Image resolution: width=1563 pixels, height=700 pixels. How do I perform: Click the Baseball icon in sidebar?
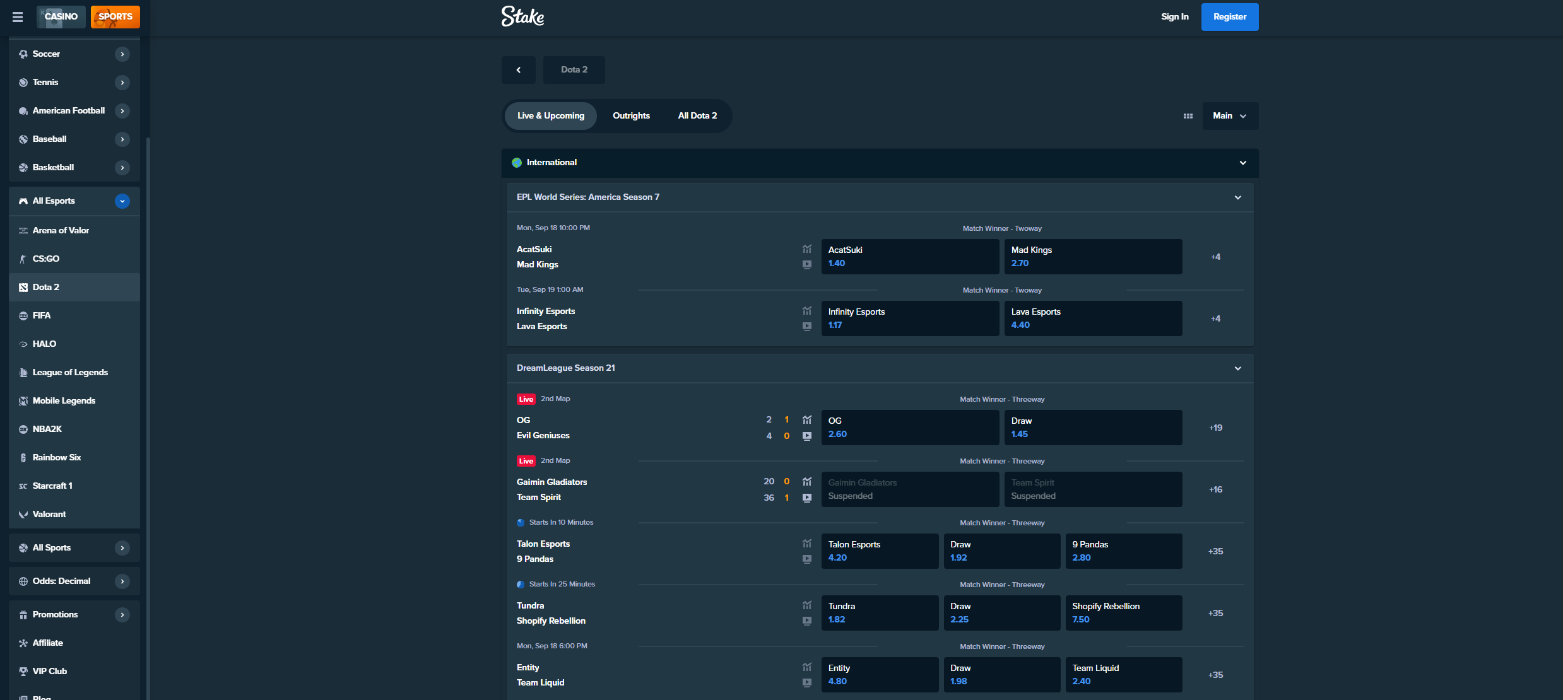(x=23, y=139)
